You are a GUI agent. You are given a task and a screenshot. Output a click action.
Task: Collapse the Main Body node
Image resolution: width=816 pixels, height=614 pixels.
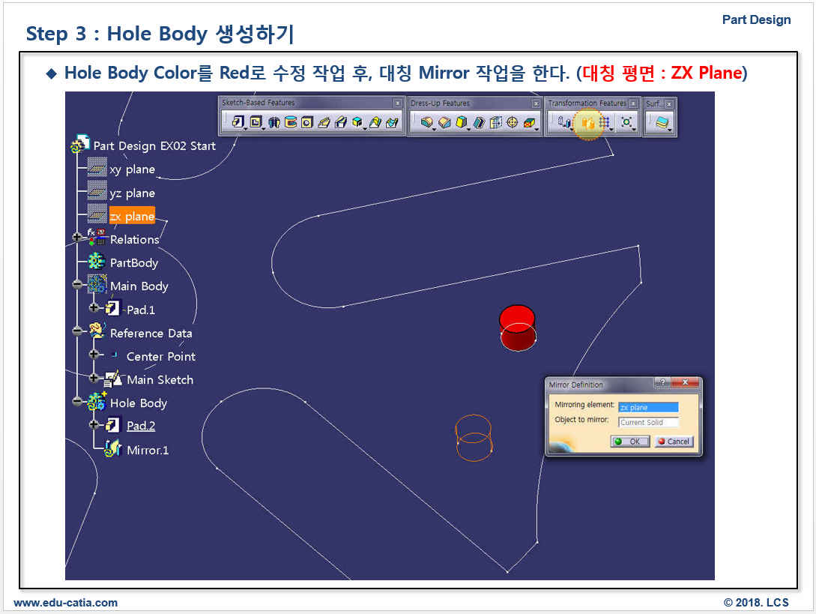coord(77,285)
